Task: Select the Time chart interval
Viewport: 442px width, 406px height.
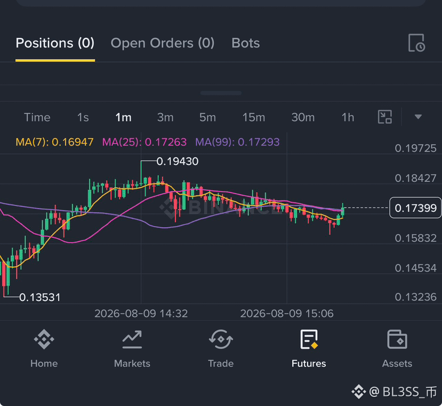Action: pyautogui.click(x=37, y=117)
